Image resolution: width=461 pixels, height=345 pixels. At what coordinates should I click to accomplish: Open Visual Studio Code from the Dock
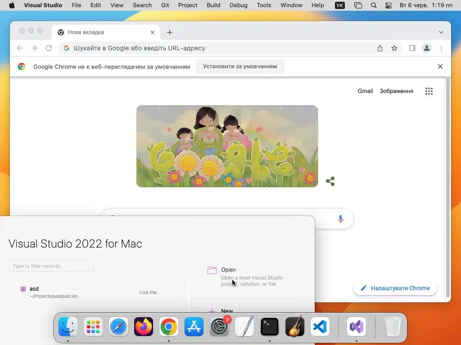pos(320,327)
